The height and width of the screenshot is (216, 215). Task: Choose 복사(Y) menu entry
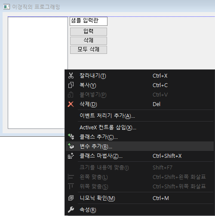click(x=140, y=85)
